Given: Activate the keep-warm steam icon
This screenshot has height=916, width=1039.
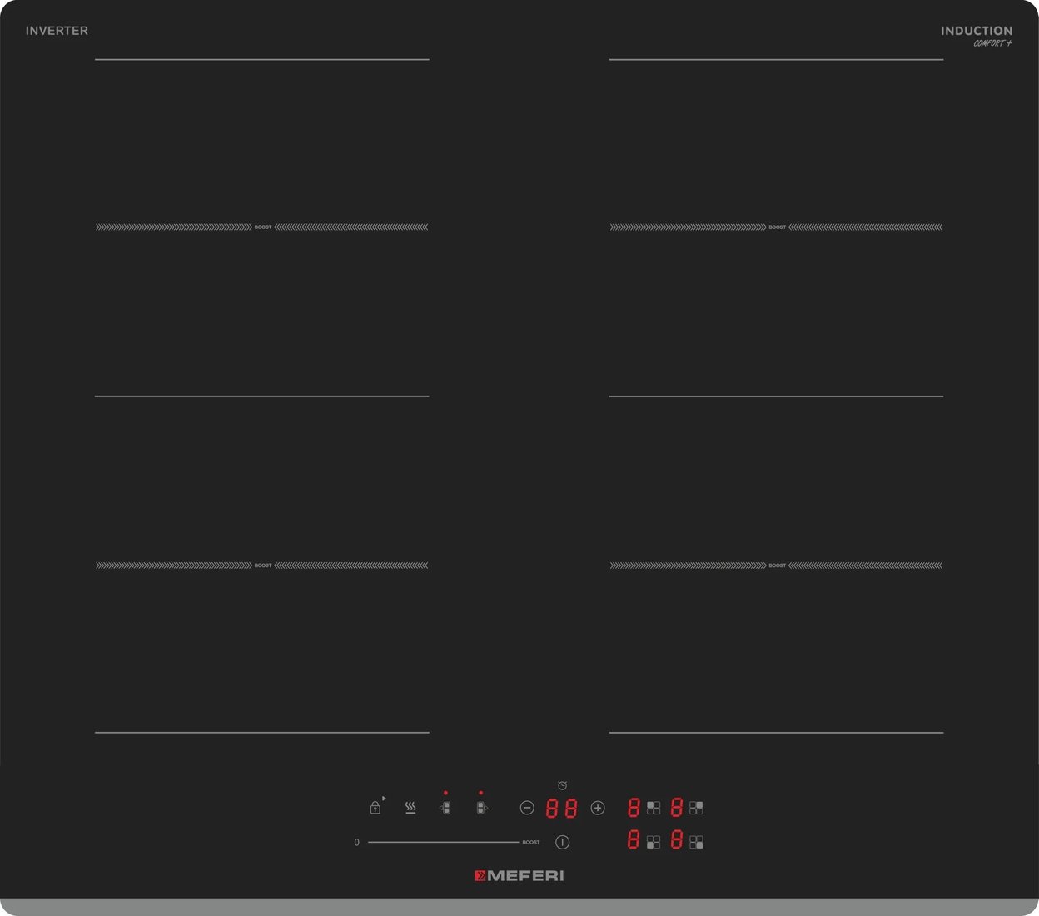Looking at the screenshot, I should [410, 808].
